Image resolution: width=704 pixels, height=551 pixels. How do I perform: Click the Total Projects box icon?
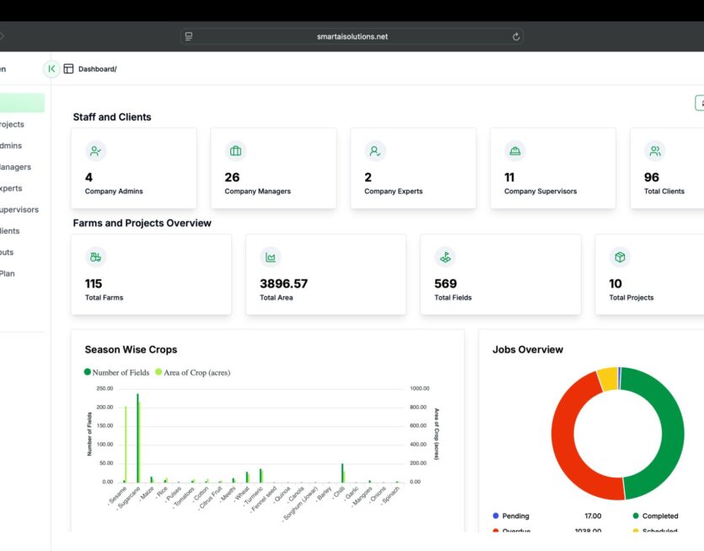click(620, 257)
